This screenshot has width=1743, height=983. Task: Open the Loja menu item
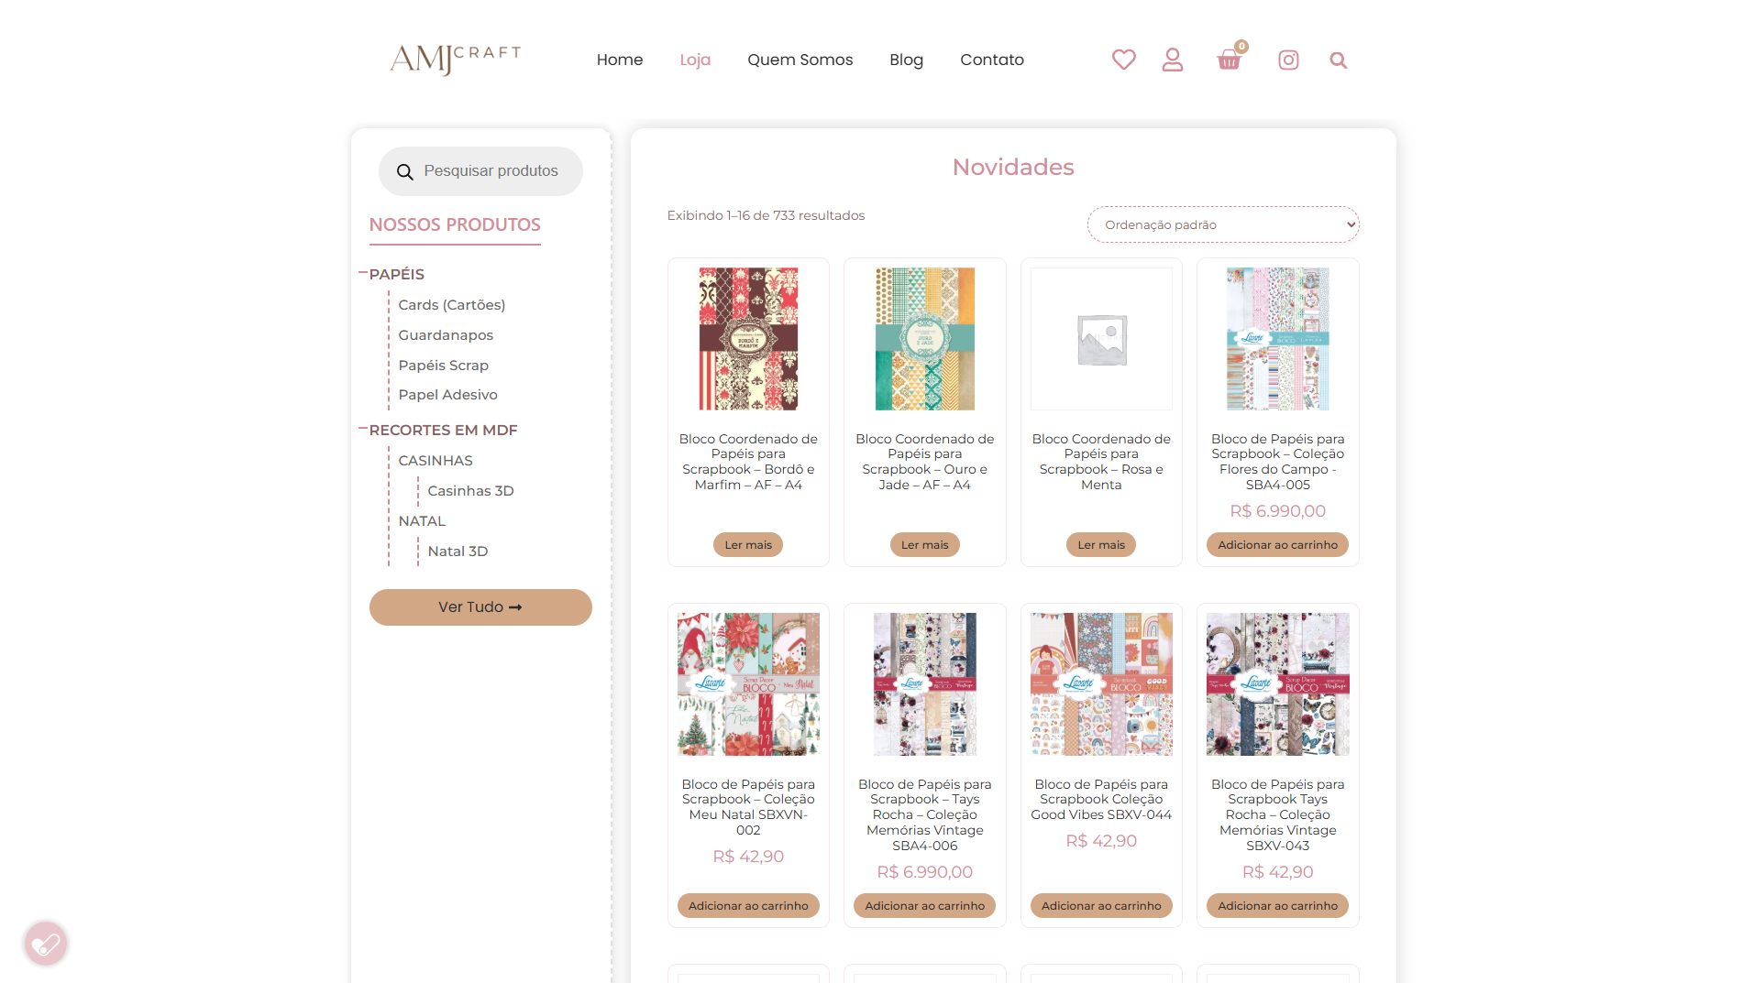(695, 60)
